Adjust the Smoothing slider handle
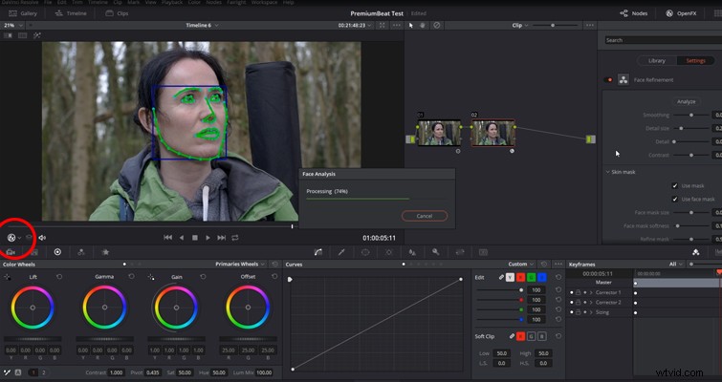The width and height of the screenshot is (722, 382). (691, 115)
